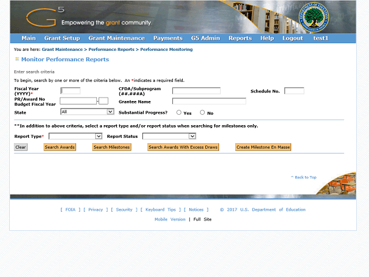
Task: Click the Full Site text
Action: [202, 219]
